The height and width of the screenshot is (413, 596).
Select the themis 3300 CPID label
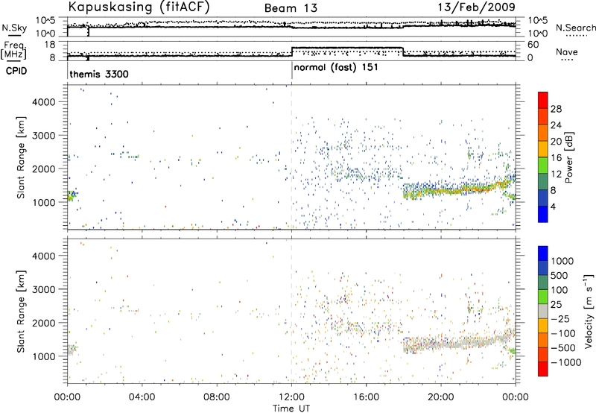(99, 74)
